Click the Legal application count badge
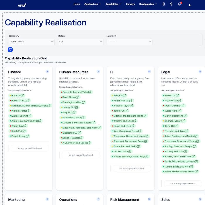 tap(200, 71)
